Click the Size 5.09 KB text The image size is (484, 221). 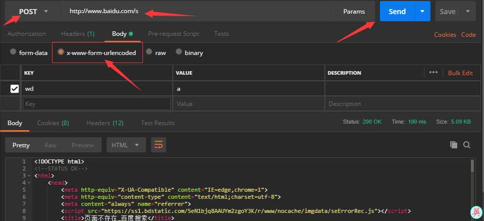pos(454,122)
